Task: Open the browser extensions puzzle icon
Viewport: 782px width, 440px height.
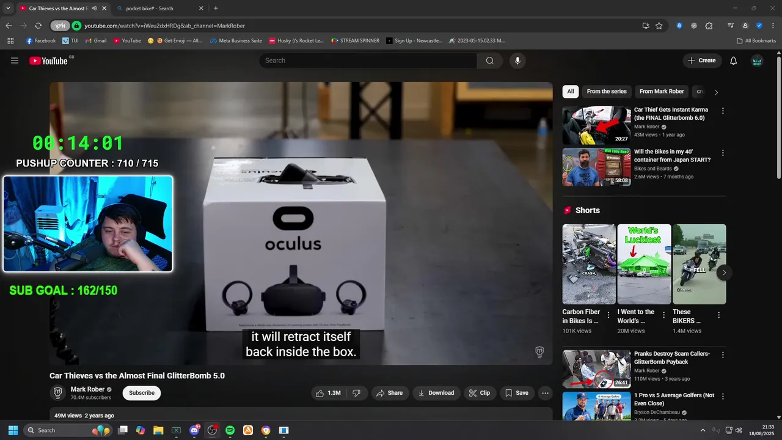Action: coord(709,26)
